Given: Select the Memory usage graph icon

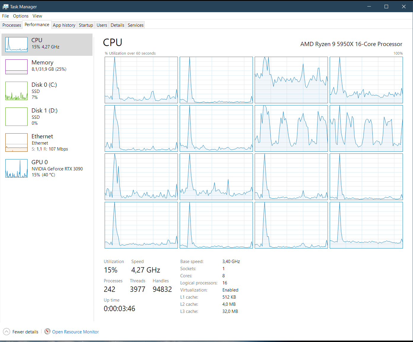Looking at the screenshot, I should pos(16,67).
